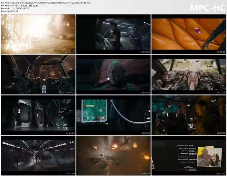Open the dark cockpit interior thumbnail
This screenshot has width=227, height=176.
pyautogui.click(x=38, y=74)
